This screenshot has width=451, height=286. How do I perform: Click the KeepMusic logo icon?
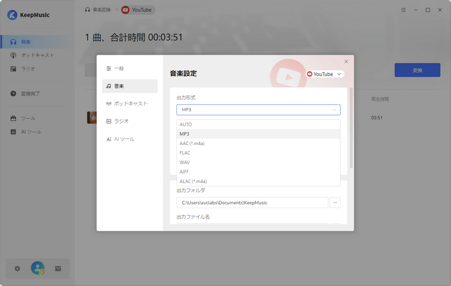click(12, 15)
